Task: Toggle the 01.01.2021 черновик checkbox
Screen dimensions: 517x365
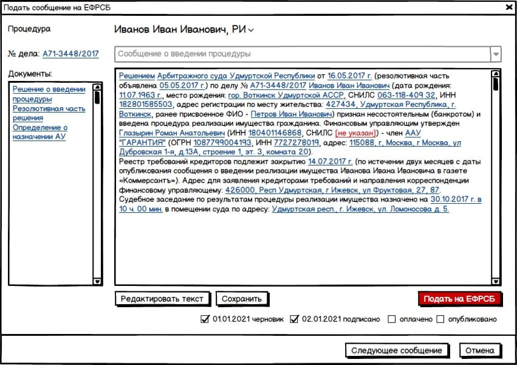Action: (x=205, y=319)
